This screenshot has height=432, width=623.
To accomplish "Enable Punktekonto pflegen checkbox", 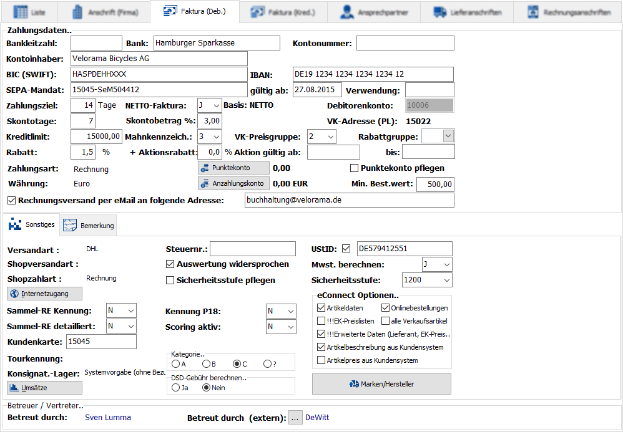I will point(354,168).
